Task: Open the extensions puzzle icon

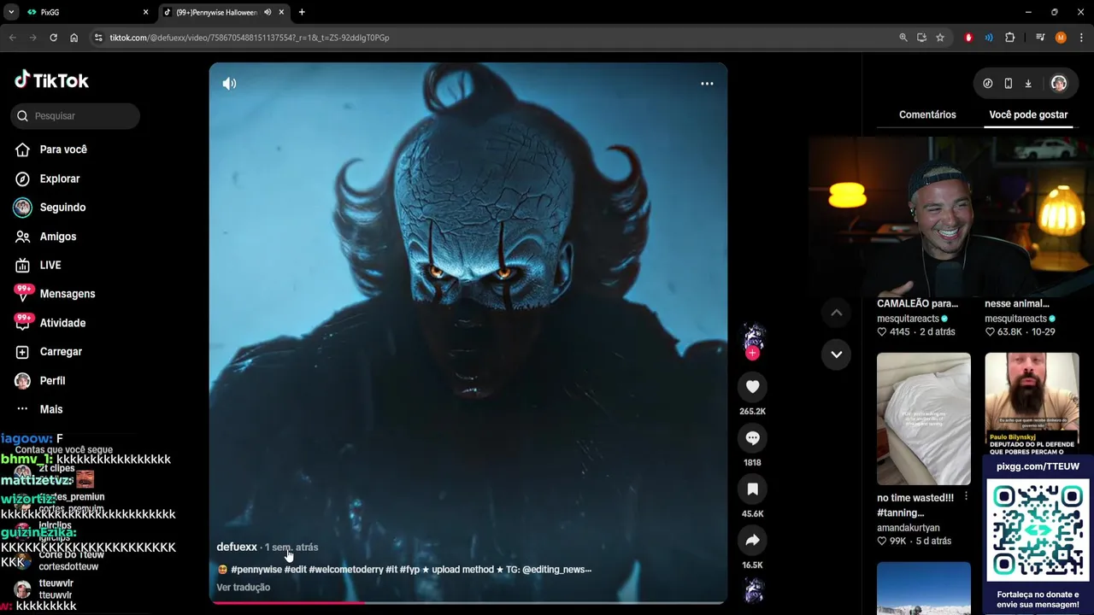Action: click(x=1010, y=38)
